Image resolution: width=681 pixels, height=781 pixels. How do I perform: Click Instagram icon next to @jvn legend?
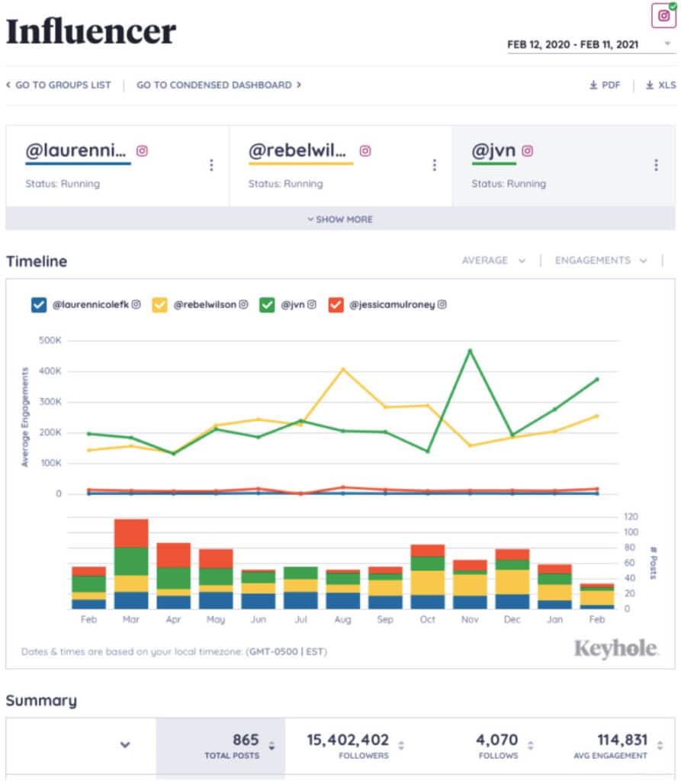(x=311, y=304)
